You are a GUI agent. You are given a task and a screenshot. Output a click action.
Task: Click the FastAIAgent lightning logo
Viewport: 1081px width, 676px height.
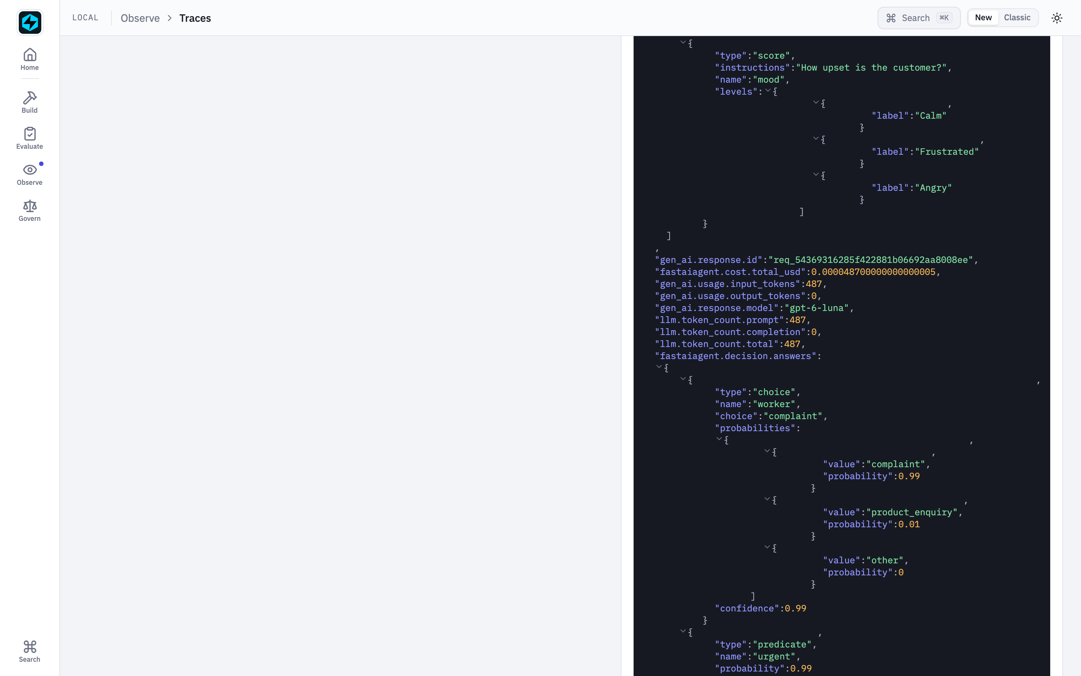tap(30, 23)
